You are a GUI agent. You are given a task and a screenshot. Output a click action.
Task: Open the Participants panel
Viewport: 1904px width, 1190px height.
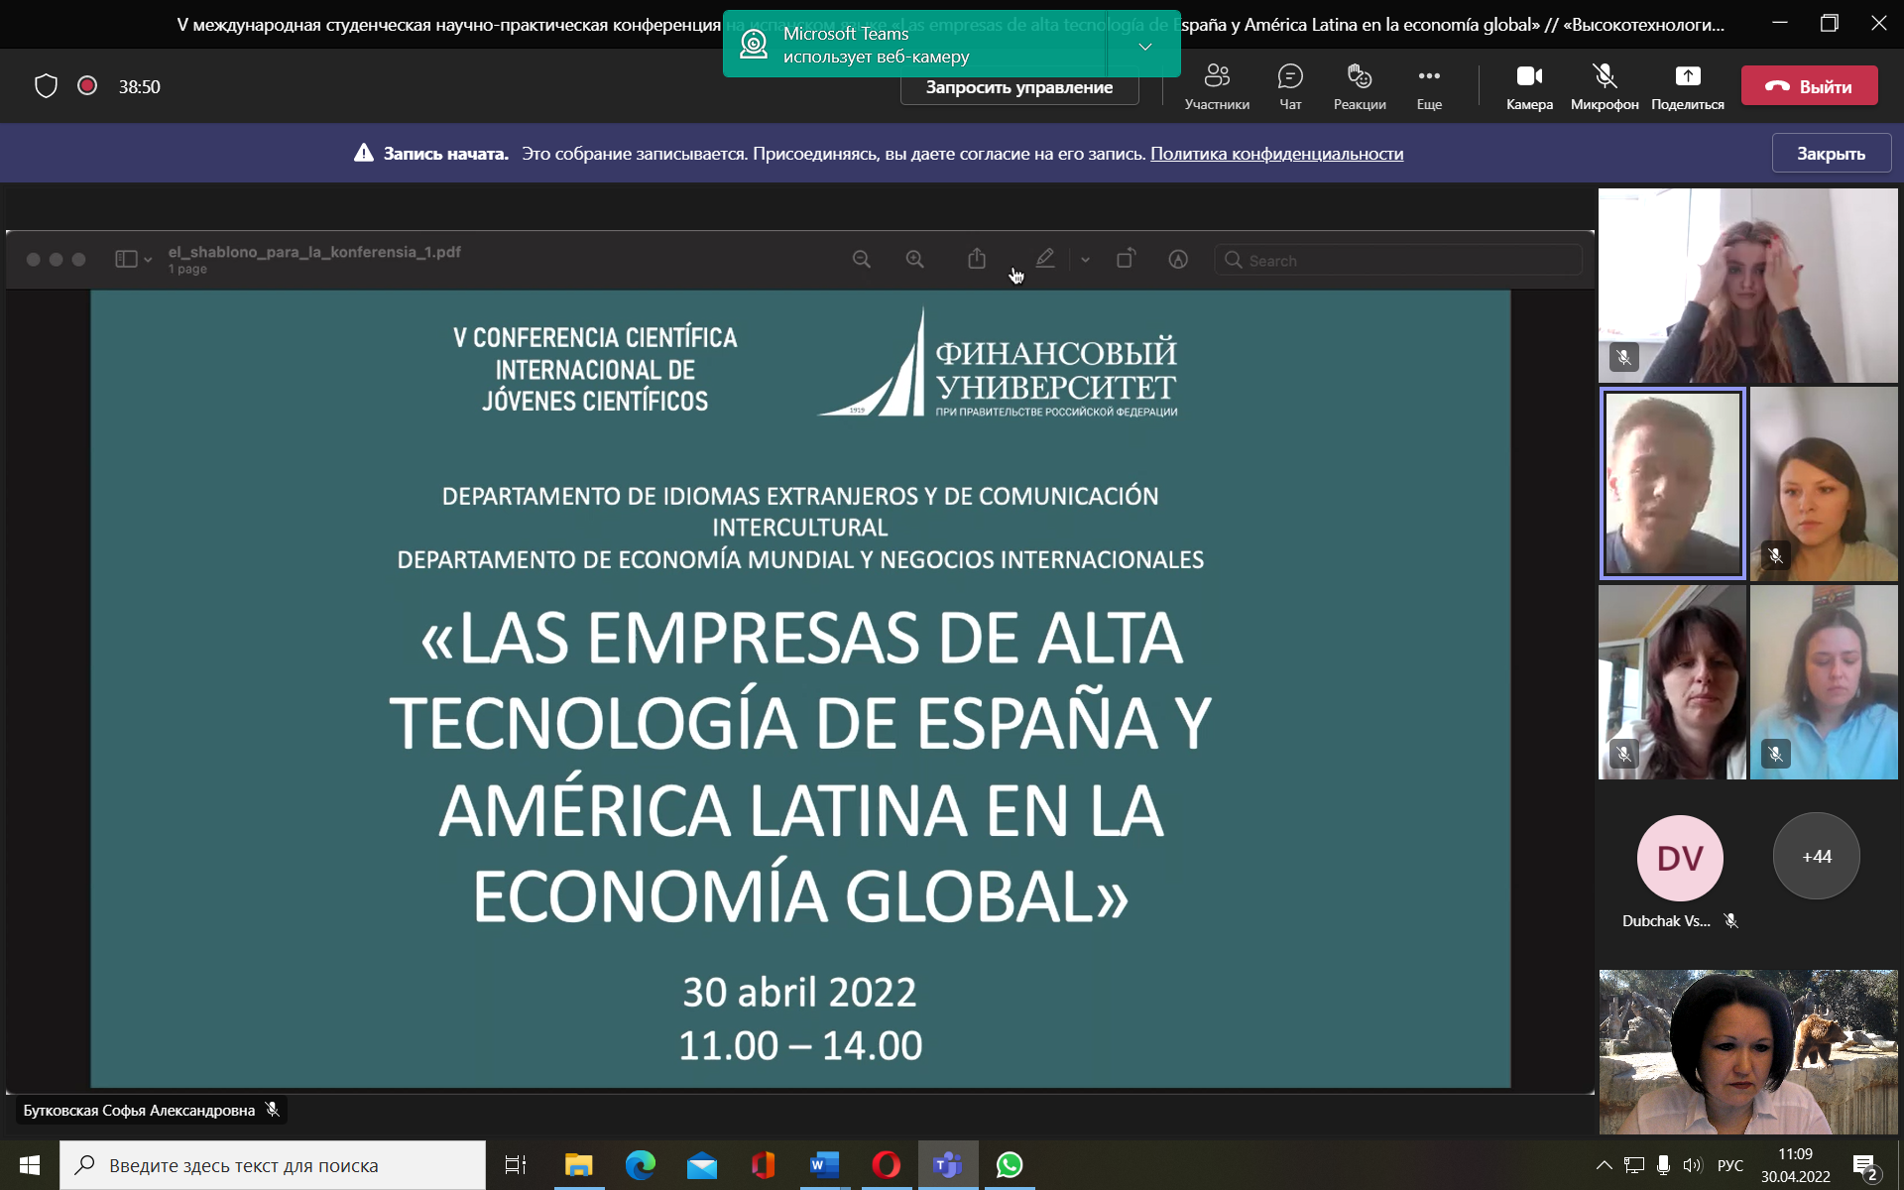[1217, 86]
